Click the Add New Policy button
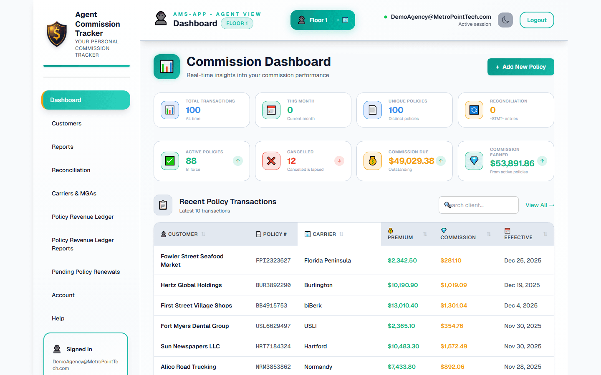Screen dimensions: 601x375 520,67
